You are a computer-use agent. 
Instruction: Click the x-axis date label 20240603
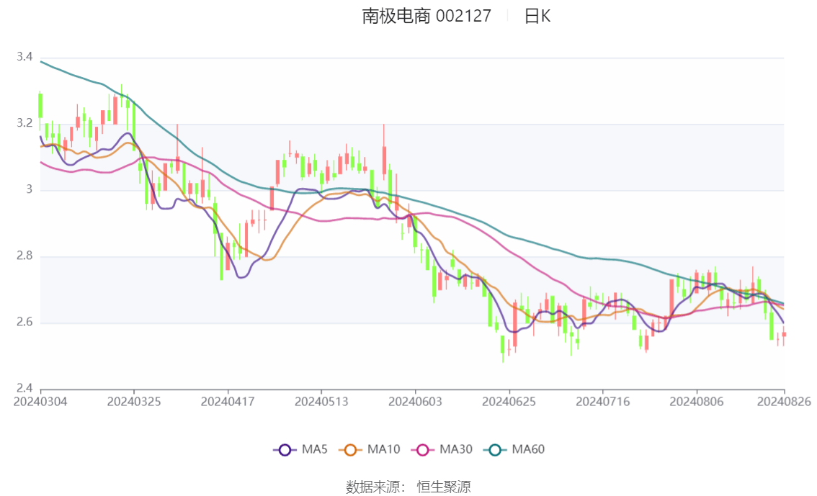click(415, 402)
